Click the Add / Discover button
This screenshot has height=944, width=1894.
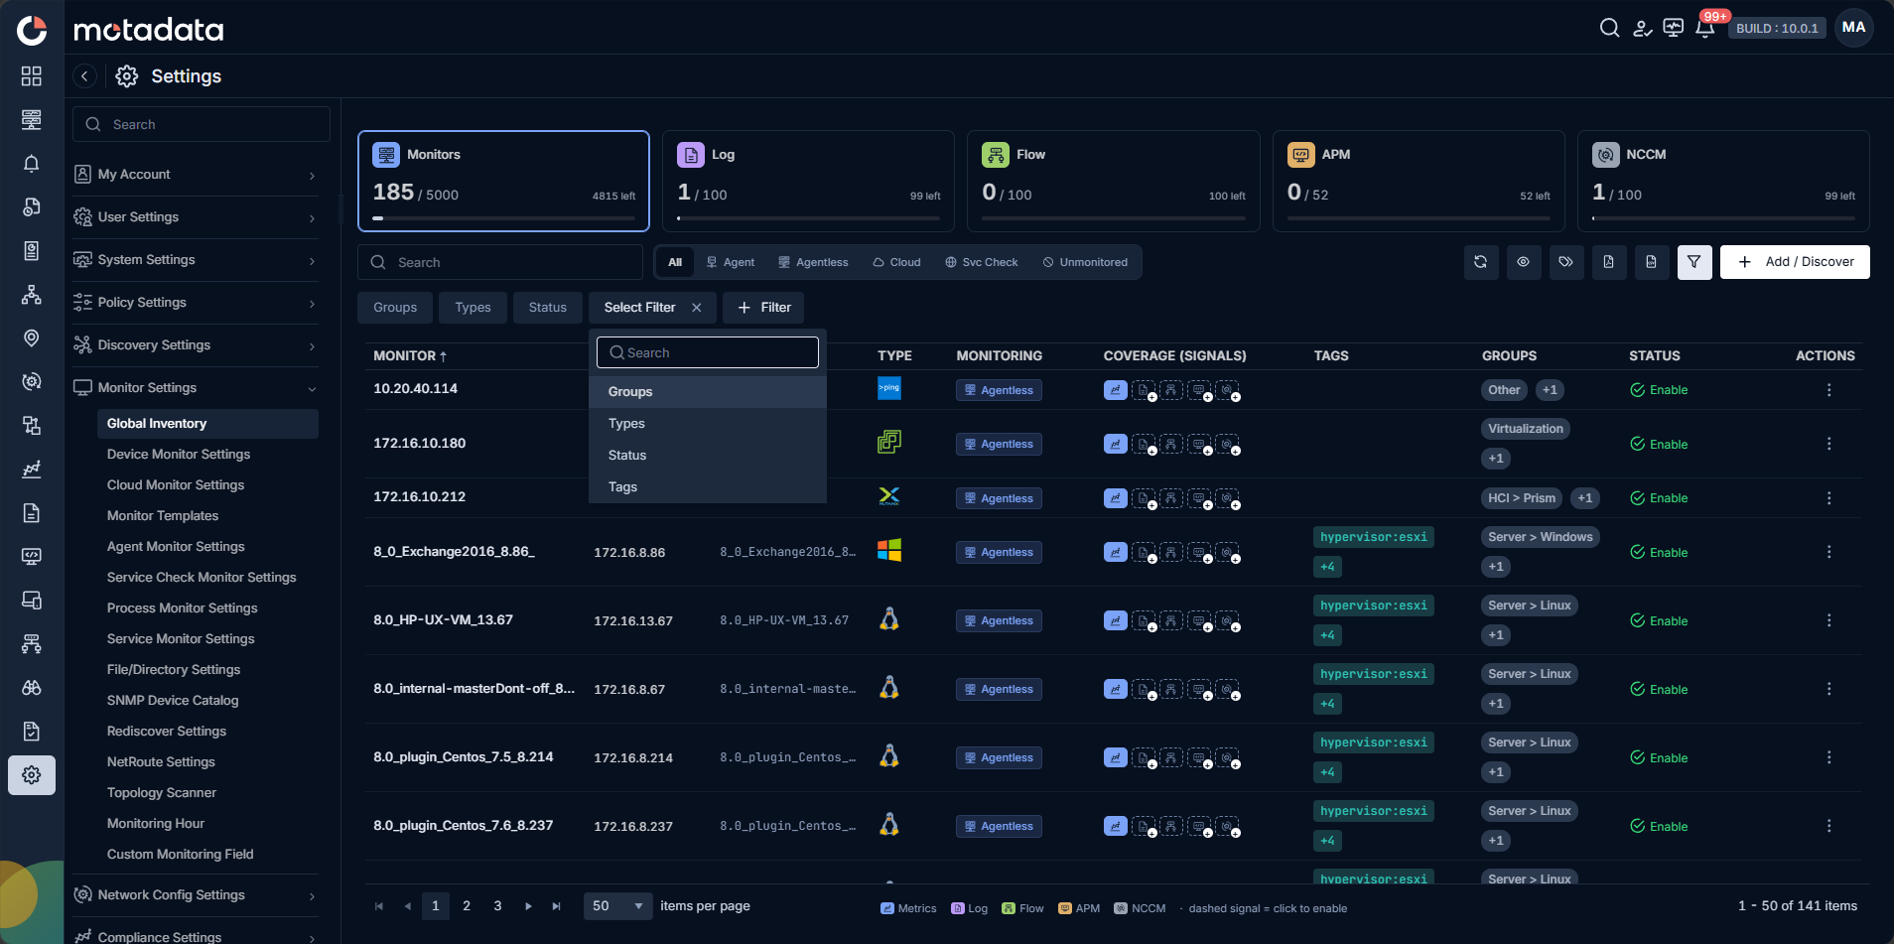[1795, 262]
